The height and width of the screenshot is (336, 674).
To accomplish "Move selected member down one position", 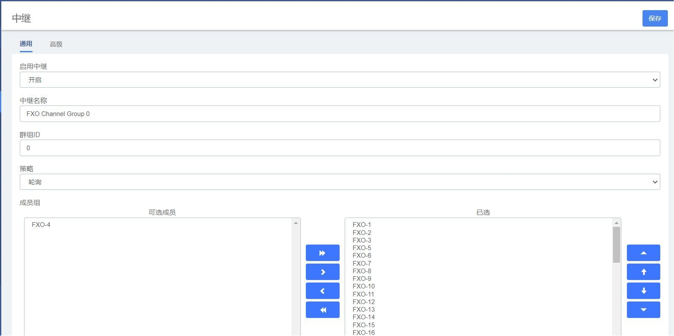I will click(x=643, y=291).
